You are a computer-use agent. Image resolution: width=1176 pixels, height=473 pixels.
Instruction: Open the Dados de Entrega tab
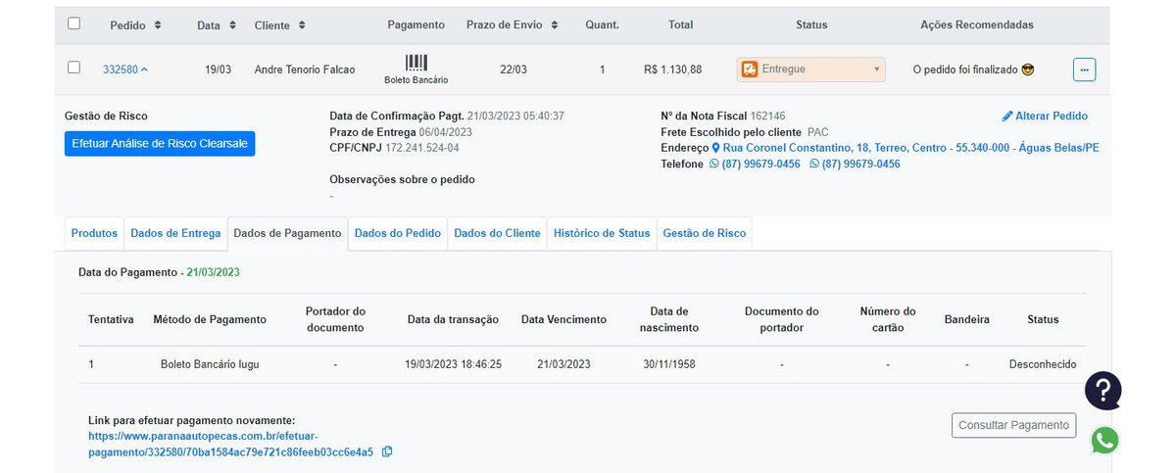tap(175, 233)
